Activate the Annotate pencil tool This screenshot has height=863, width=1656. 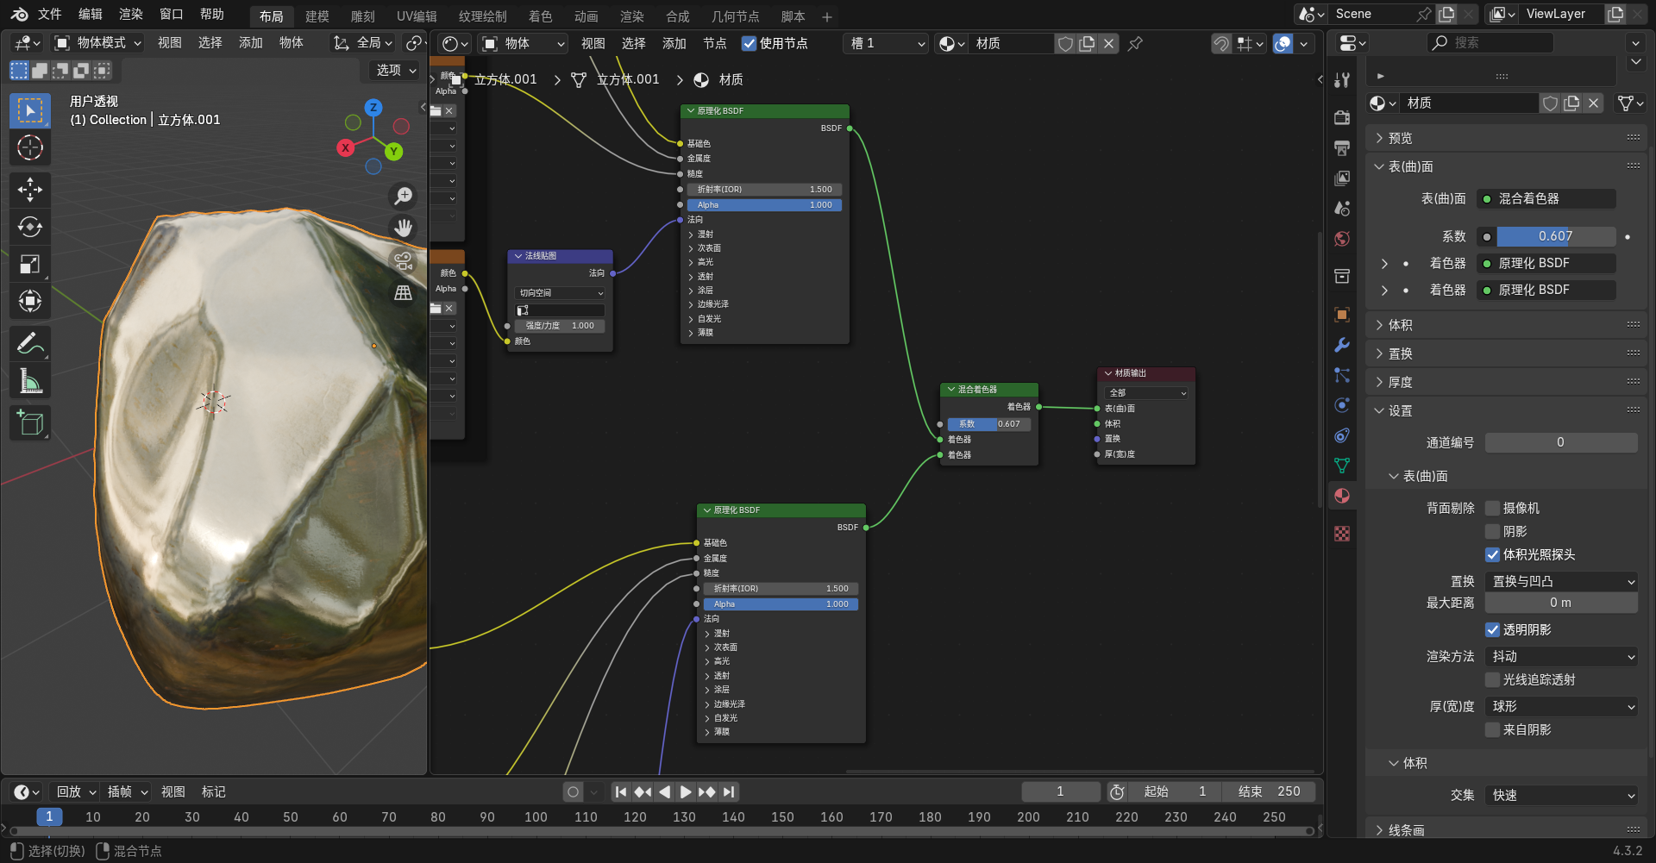[x=30, y=343]
